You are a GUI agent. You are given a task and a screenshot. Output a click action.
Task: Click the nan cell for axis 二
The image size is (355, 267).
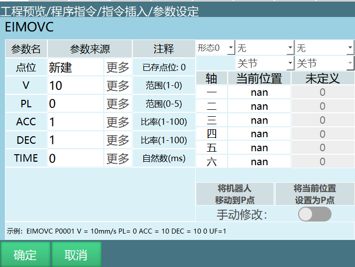(x=259, y=106)
